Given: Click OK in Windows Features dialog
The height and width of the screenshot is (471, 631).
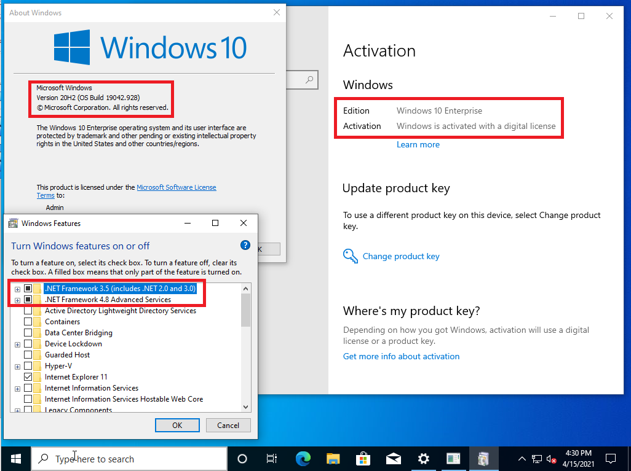Looking at the screenshot, I should 177,425.
